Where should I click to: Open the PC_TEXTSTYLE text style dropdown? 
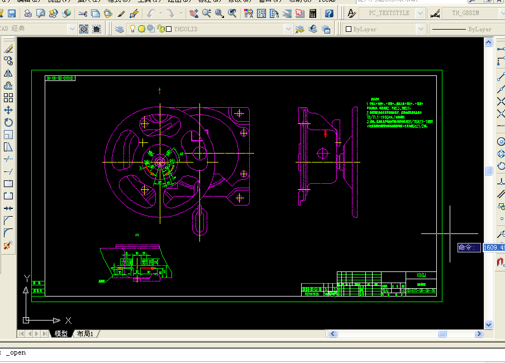point(420,13)
